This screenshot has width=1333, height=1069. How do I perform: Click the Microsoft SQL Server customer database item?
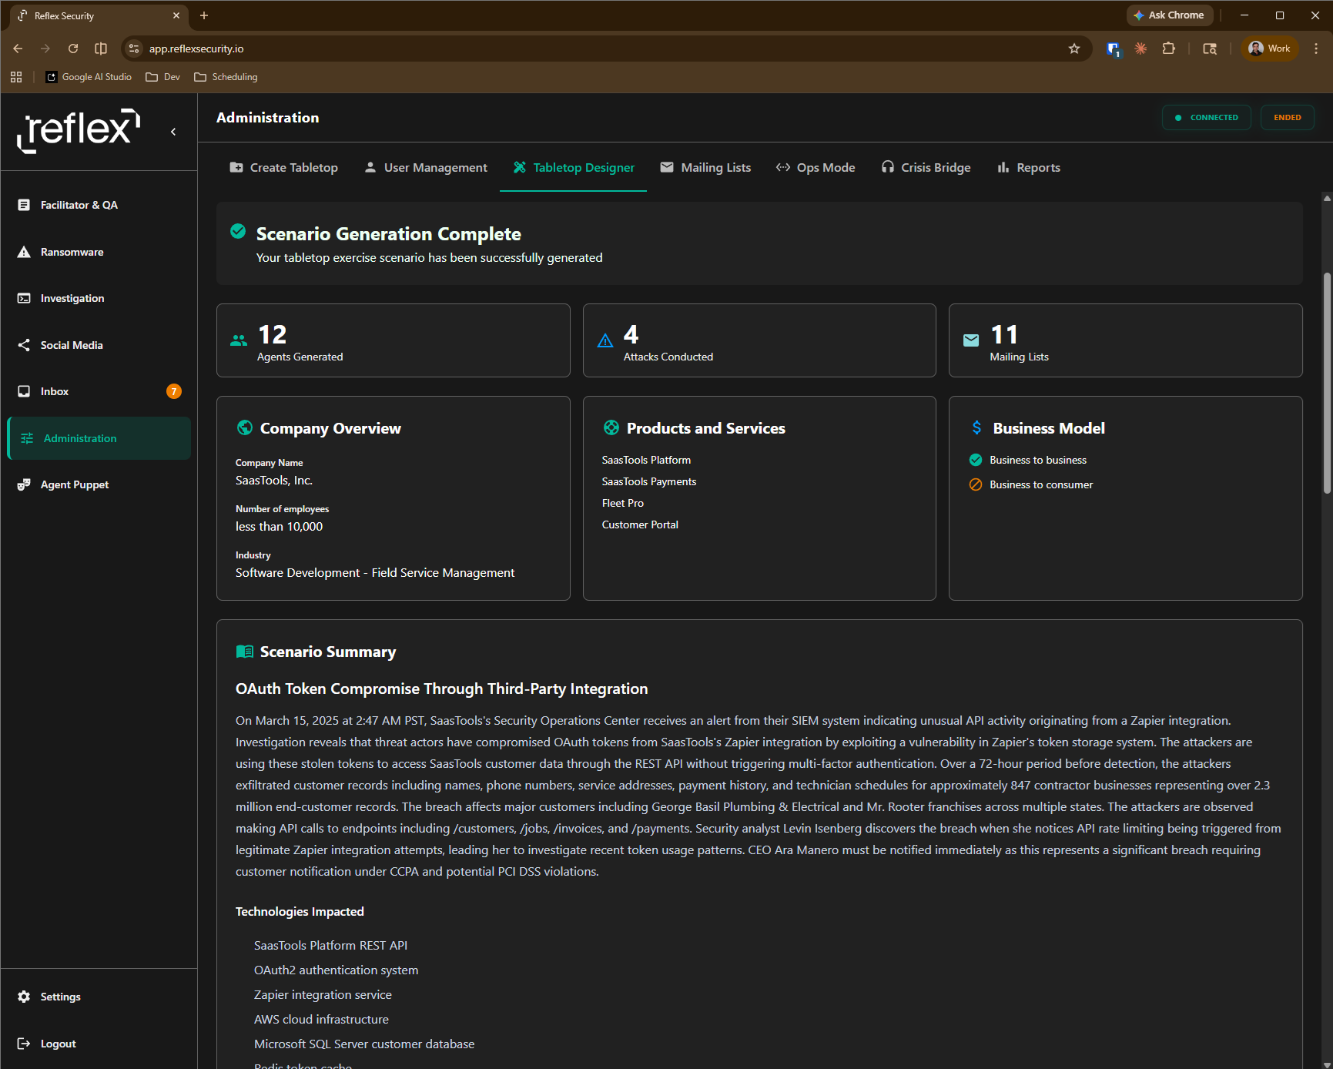(x=364, y=1044)
